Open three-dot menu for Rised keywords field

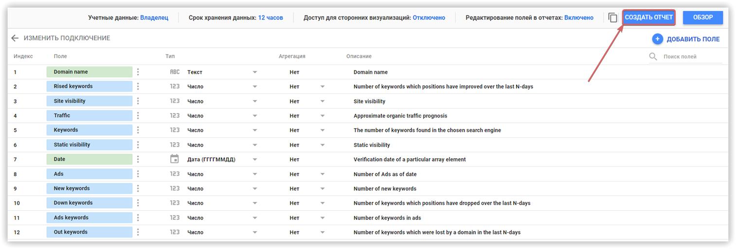pyautogui.click(x=138, y=86)
